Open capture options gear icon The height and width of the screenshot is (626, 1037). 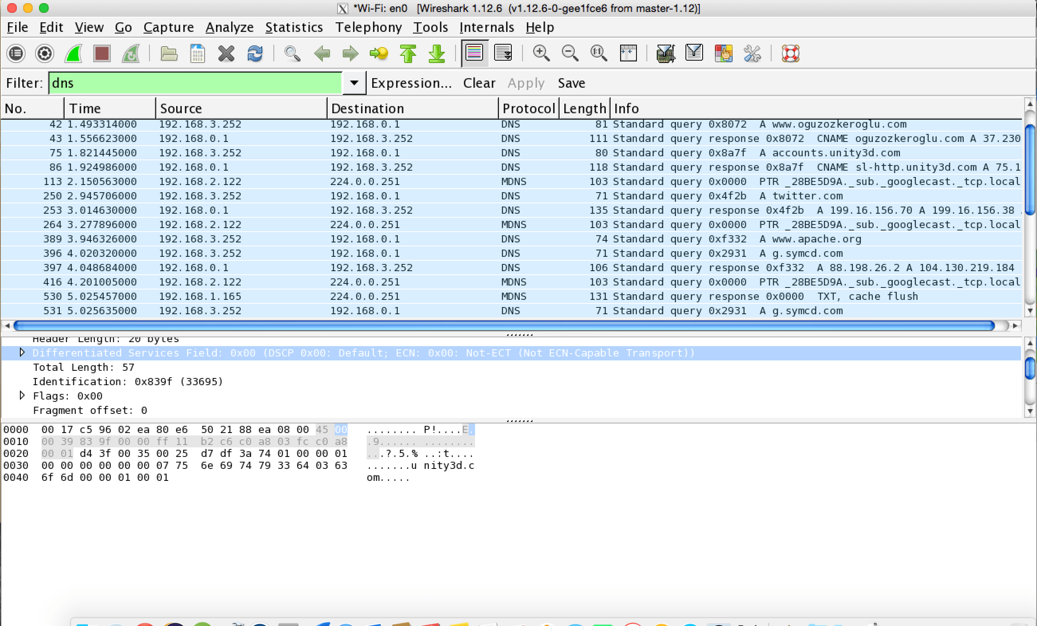click(x=45, y=54)
